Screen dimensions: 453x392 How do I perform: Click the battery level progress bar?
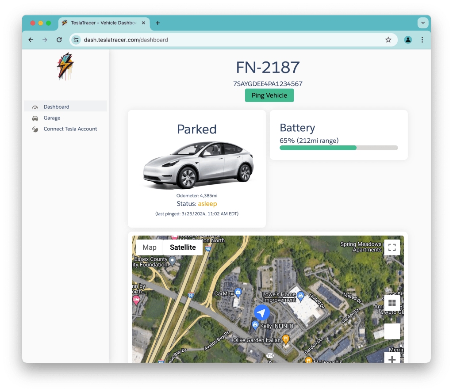click(x=338, y=148)
